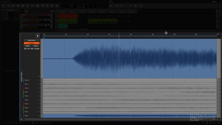Click ruler position 1.2
Viewport: 222px width, 125px height.
(x=66, y=34)
